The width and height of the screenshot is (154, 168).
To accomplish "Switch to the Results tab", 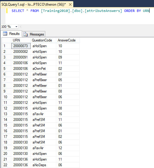I will point(11,34).
